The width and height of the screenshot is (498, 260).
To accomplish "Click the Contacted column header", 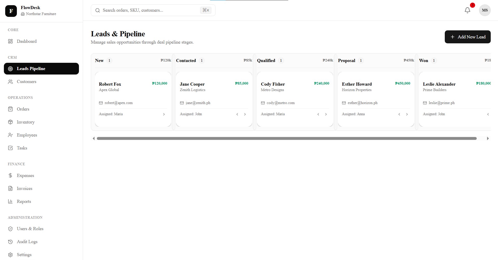I will [214, 60].
